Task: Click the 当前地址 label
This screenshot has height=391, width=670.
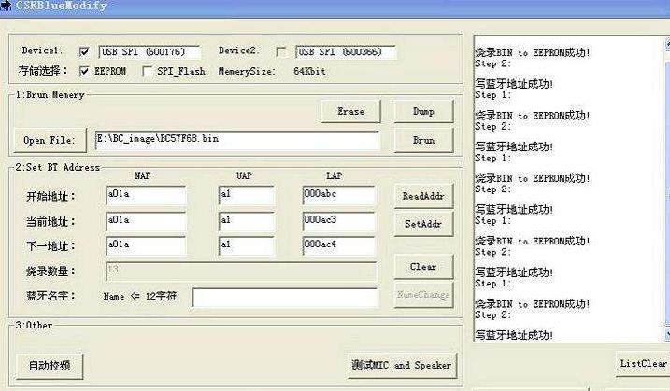Action: tap(50, 222)
